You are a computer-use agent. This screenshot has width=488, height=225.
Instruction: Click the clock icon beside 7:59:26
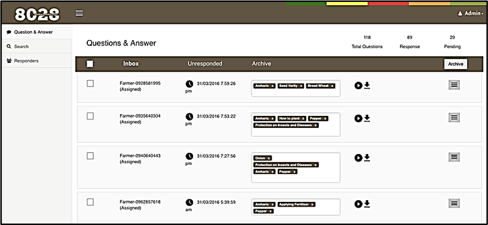pos(190,84)
